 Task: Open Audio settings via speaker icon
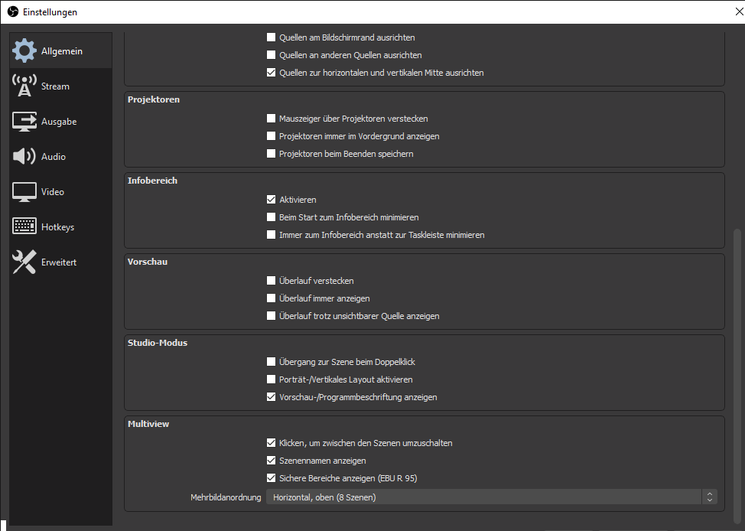[24, 157]
